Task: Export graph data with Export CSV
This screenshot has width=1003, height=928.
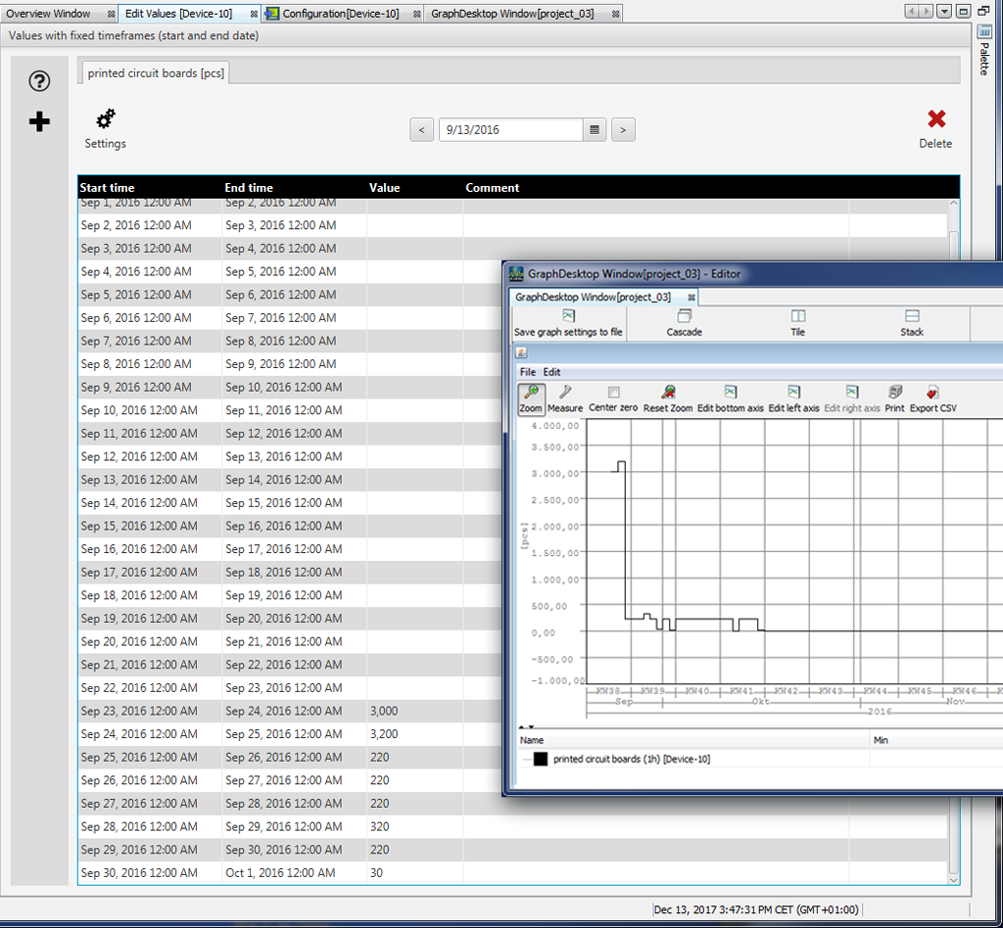Action: tap(932, 393)
